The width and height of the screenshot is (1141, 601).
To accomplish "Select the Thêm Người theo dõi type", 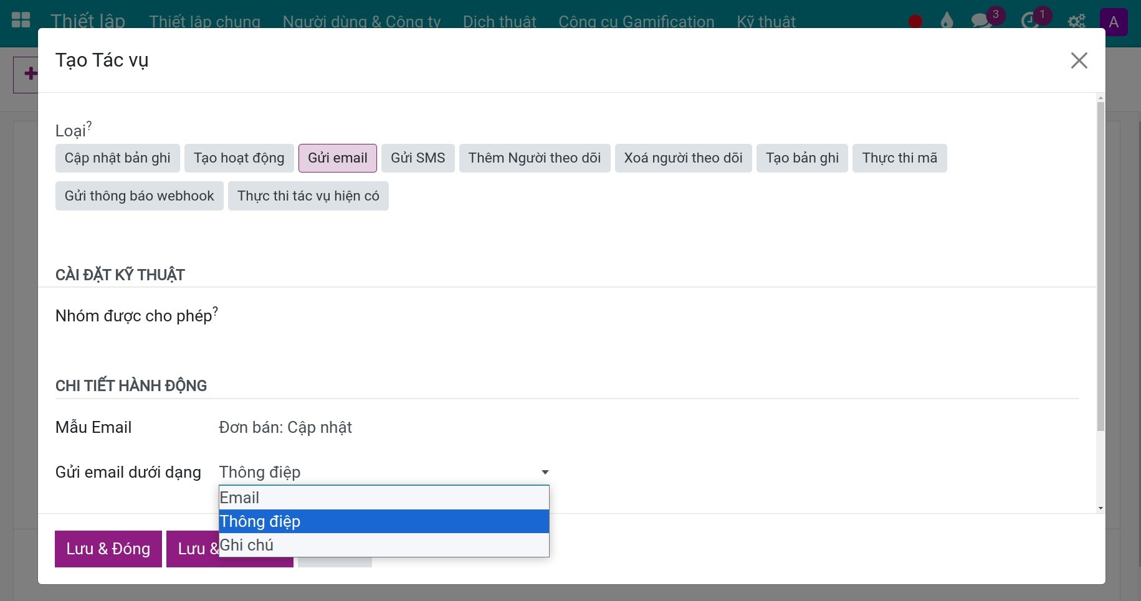I will pyautogui.click(x=535, y=158).
